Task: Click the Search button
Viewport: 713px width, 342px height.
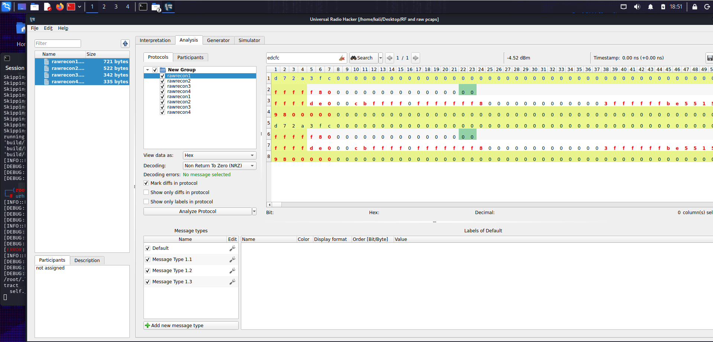Action: [x=364, y=58]
